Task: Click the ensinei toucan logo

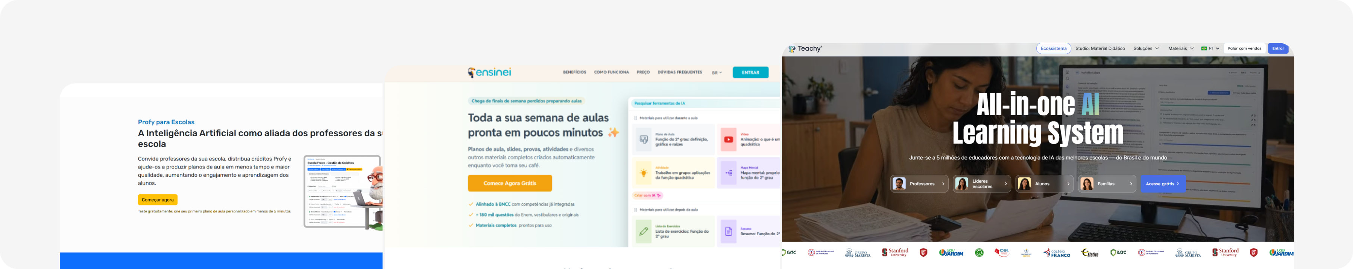Action: [x=489, y=72]
